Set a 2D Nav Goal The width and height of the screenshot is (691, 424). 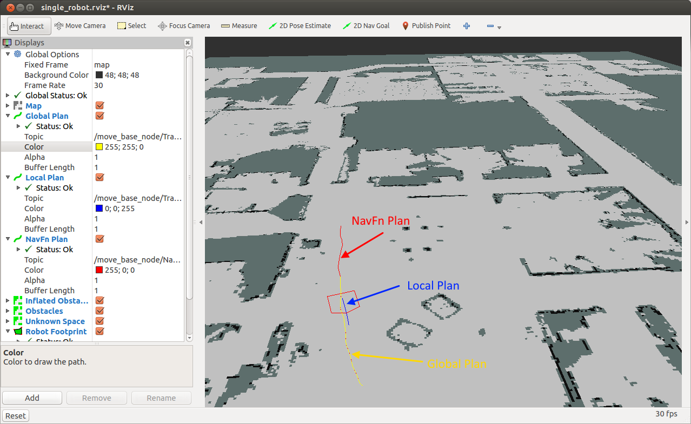coord(366,25)
